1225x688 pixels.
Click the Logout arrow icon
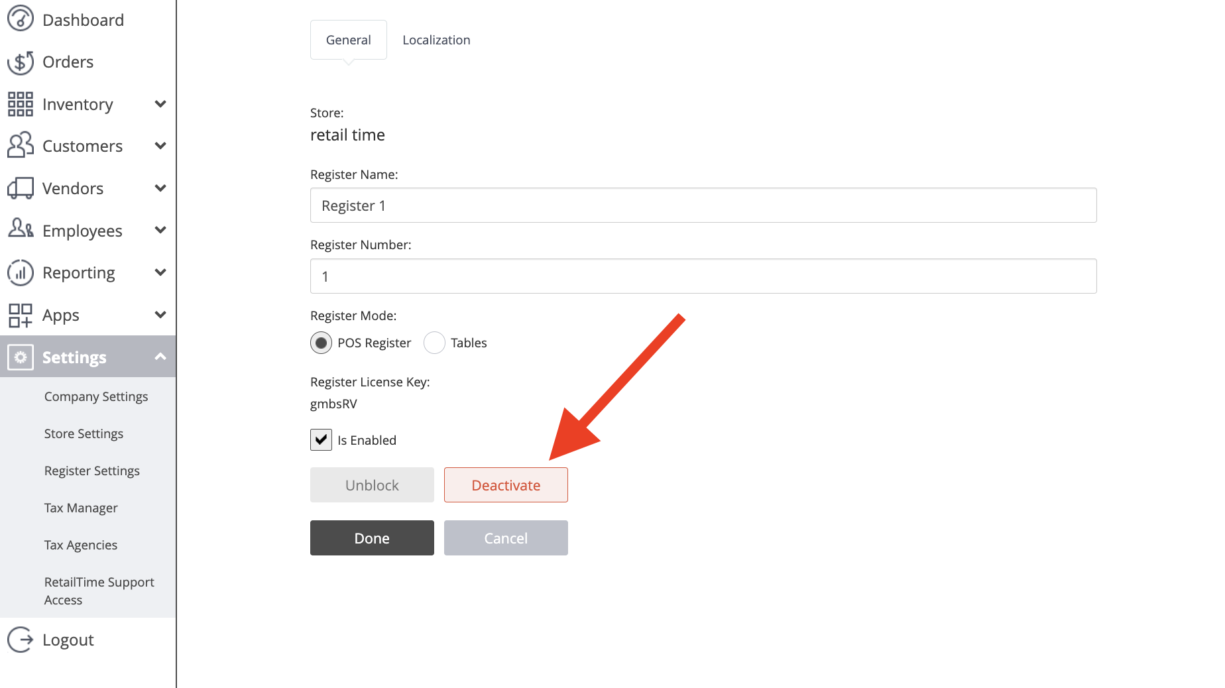point(21,640)
